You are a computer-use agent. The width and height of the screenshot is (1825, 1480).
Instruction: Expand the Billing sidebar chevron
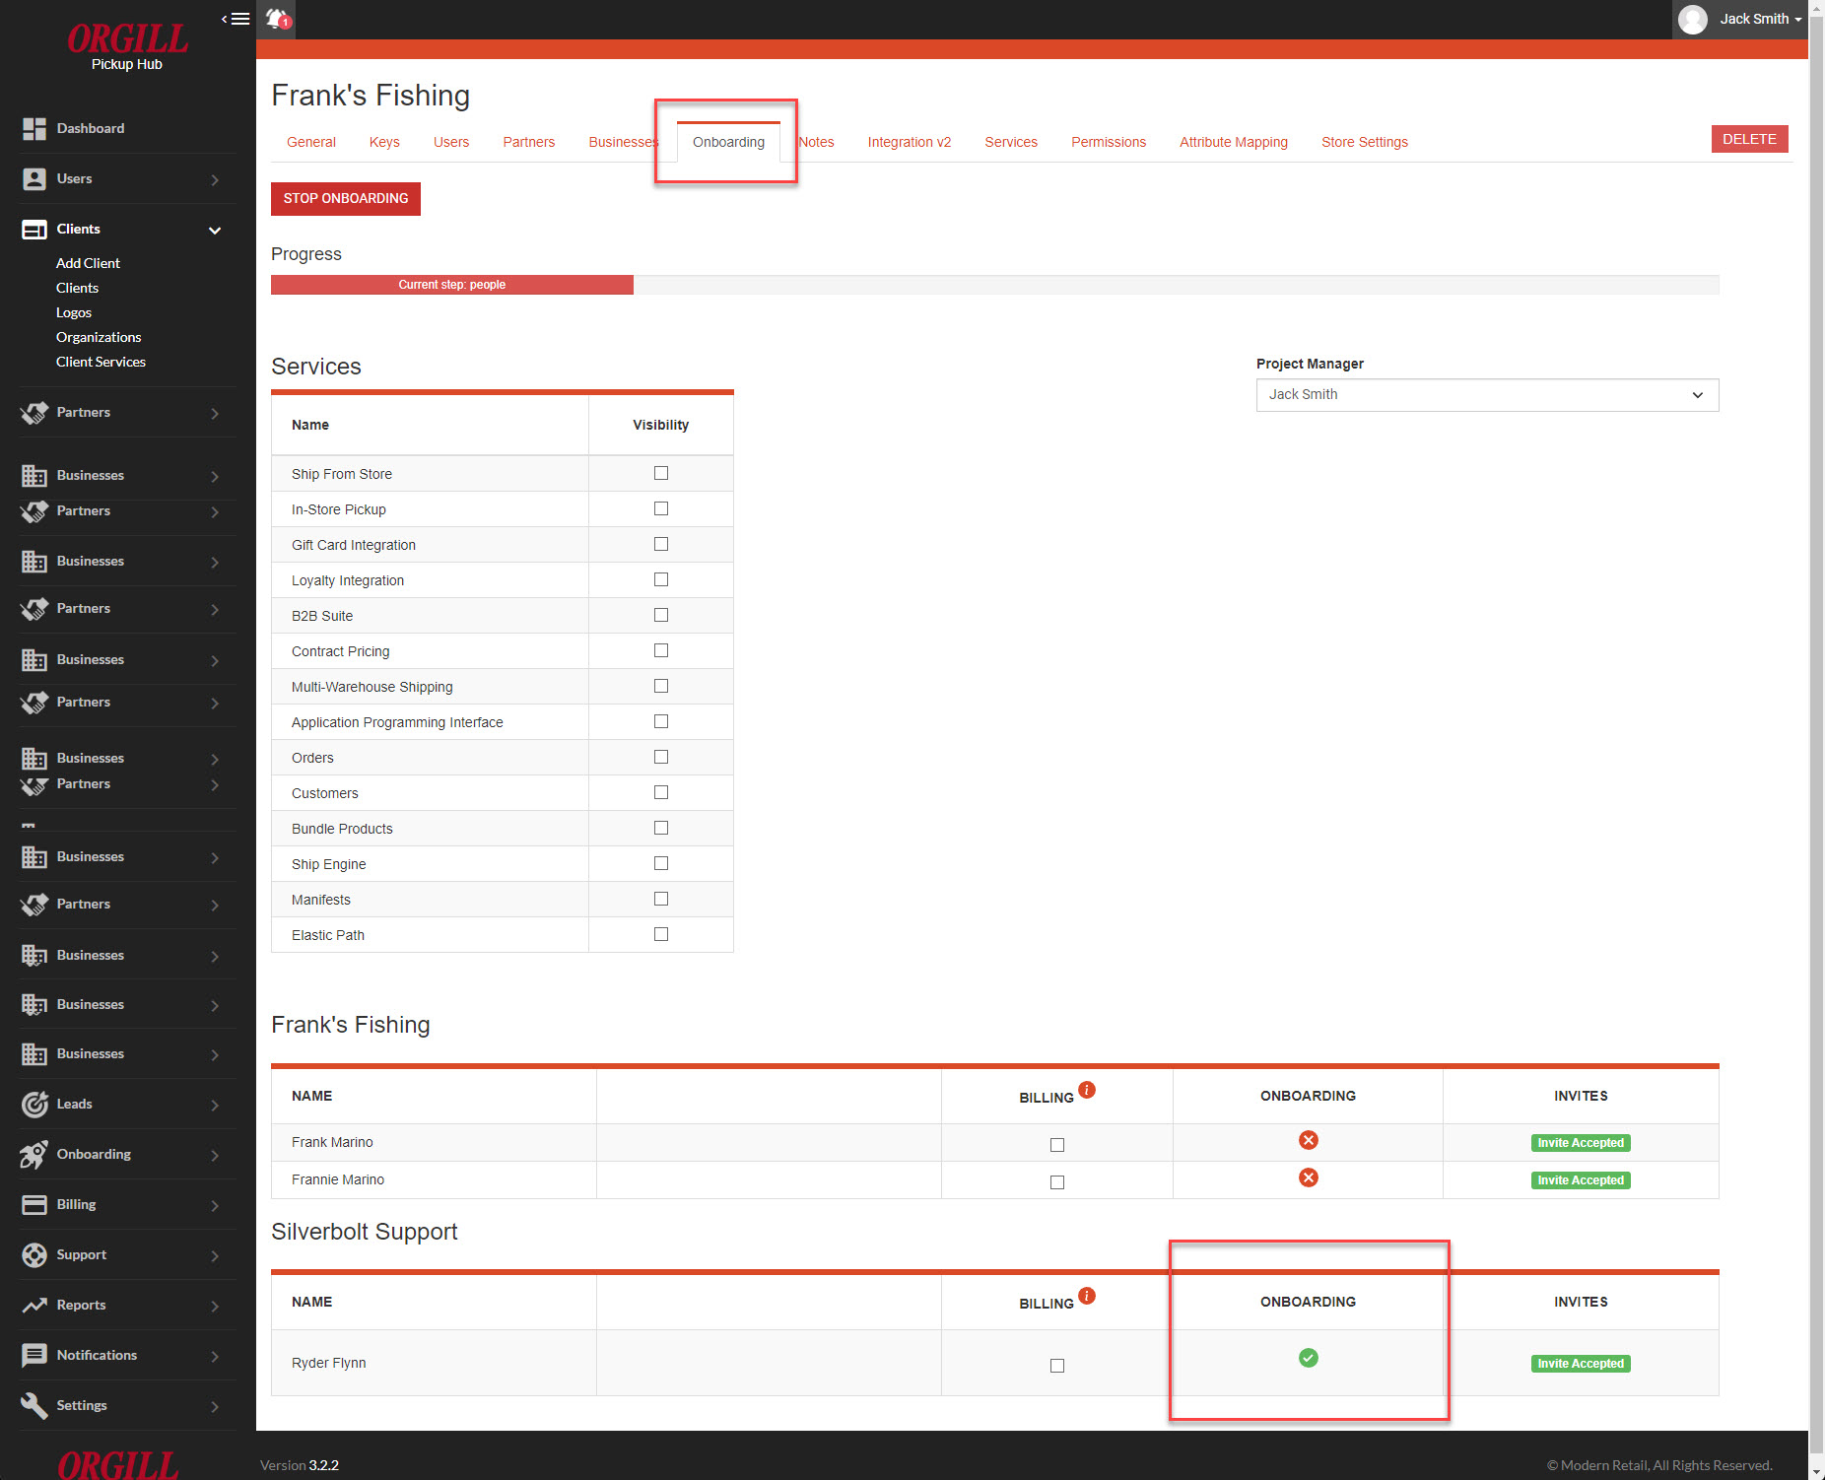click(215, 1205)
